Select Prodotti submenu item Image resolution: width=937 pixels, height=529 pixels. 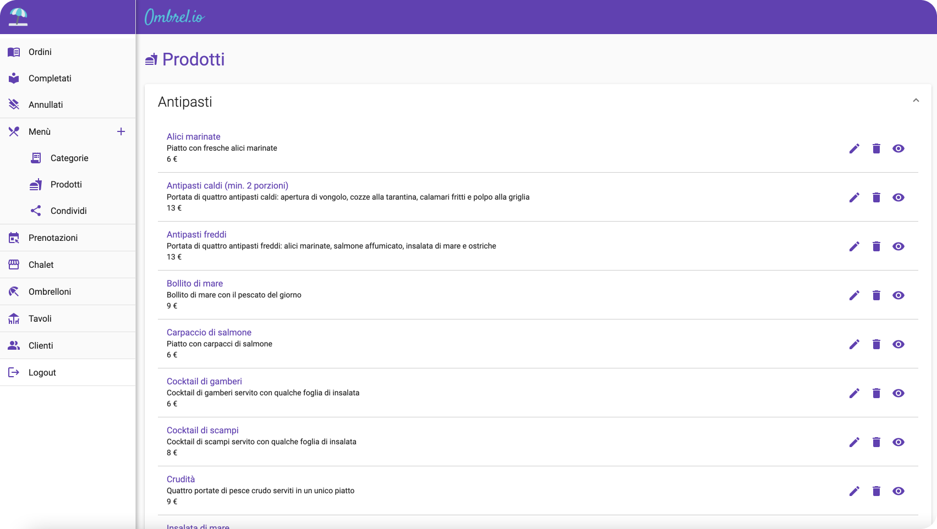tap(68, 184)
